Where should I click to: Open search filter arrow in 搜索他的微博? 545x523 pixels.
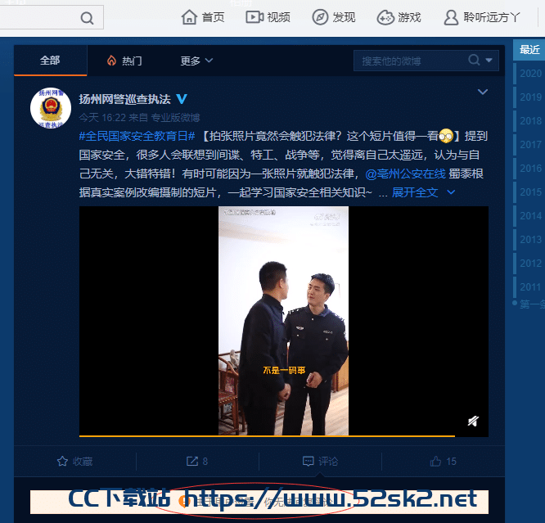[489, 61]
